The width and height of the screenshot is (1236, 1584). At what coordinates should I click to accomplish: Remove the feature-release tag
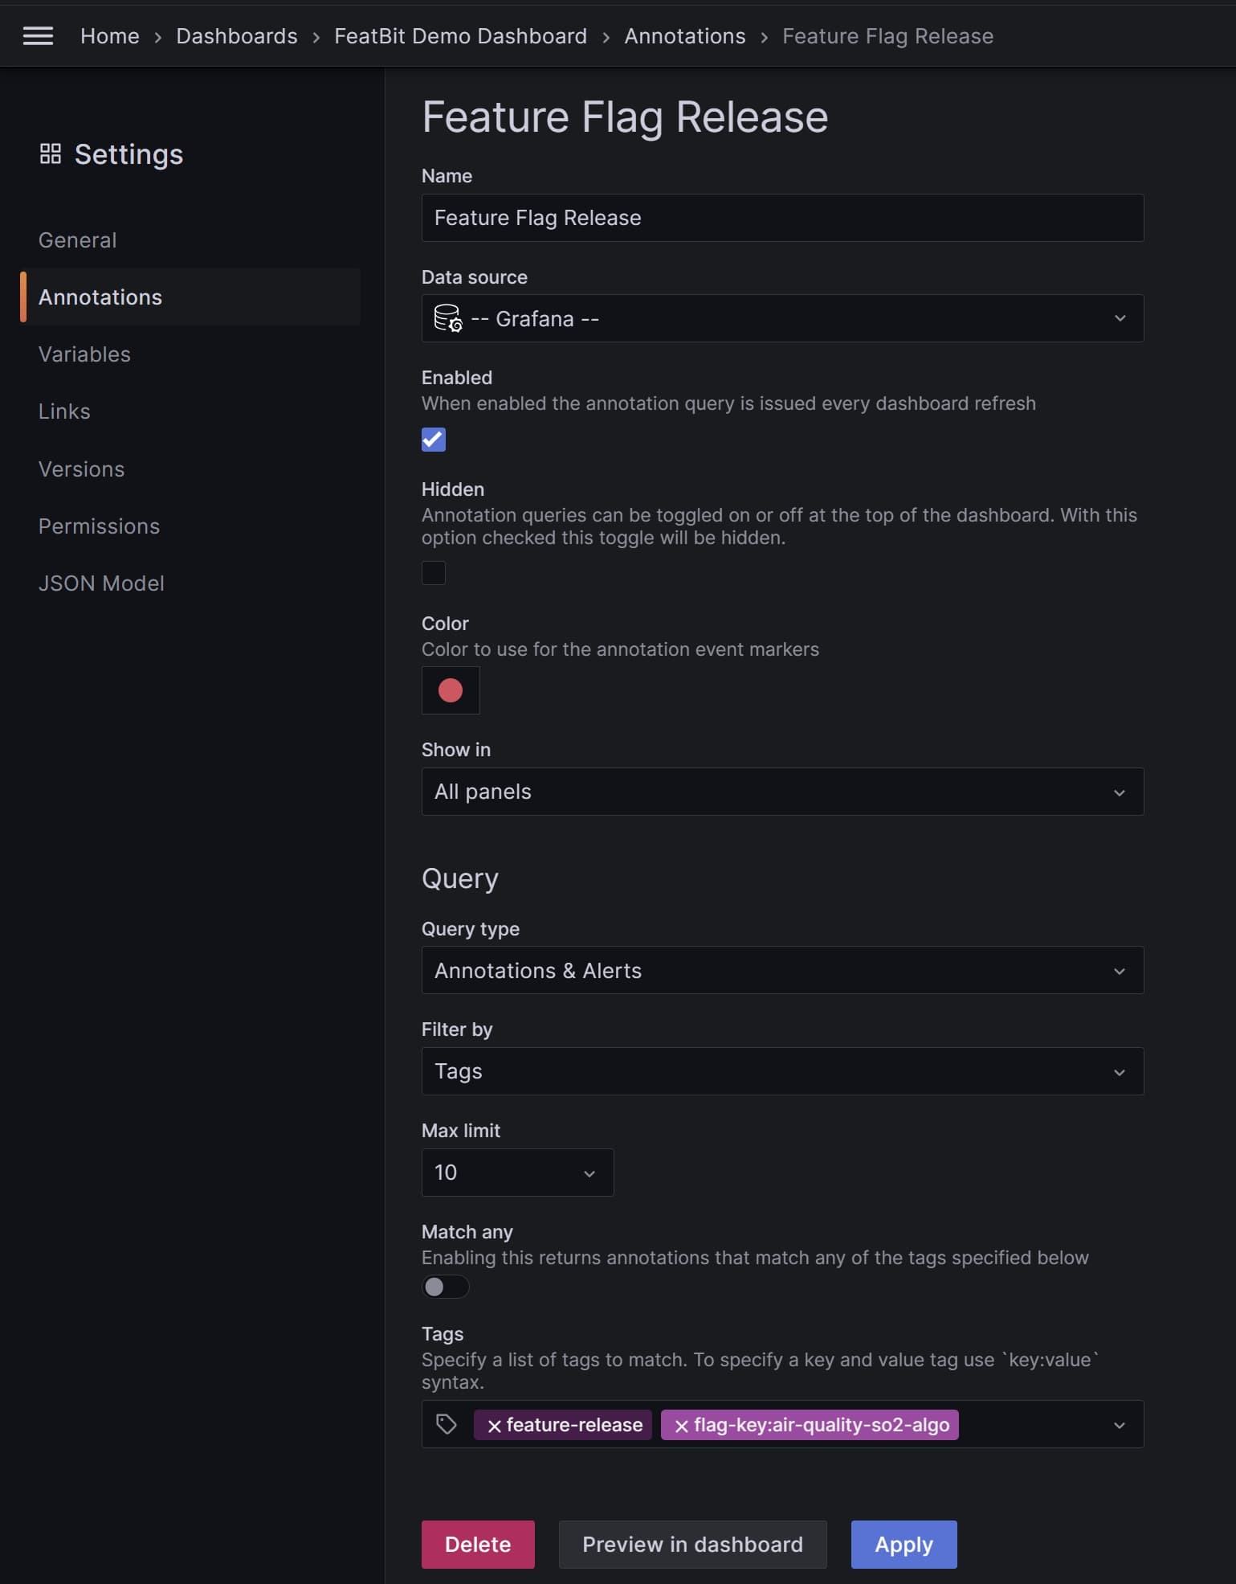[495, 1426]
